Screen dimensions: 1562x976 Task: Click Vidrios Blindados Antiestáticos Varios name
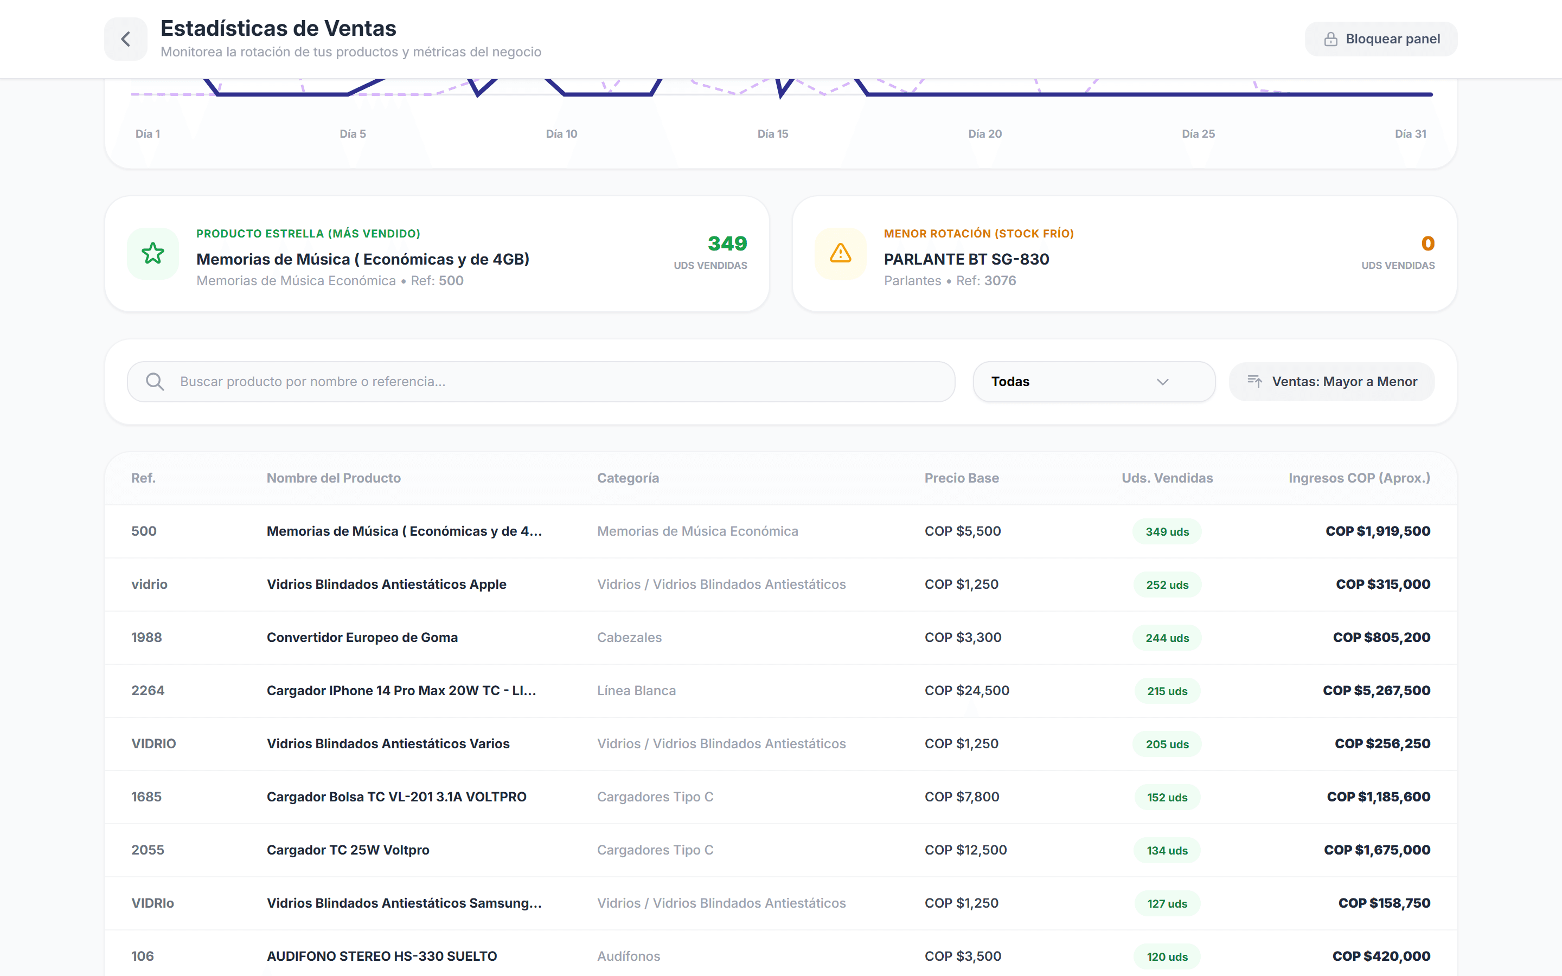tap(388, 743)
